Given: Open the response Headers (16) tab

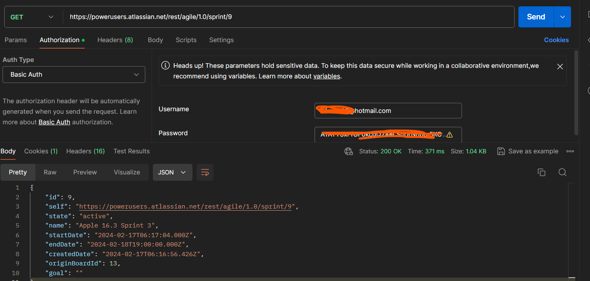Looking at the screenshot, I should click(x=85, y=151).
